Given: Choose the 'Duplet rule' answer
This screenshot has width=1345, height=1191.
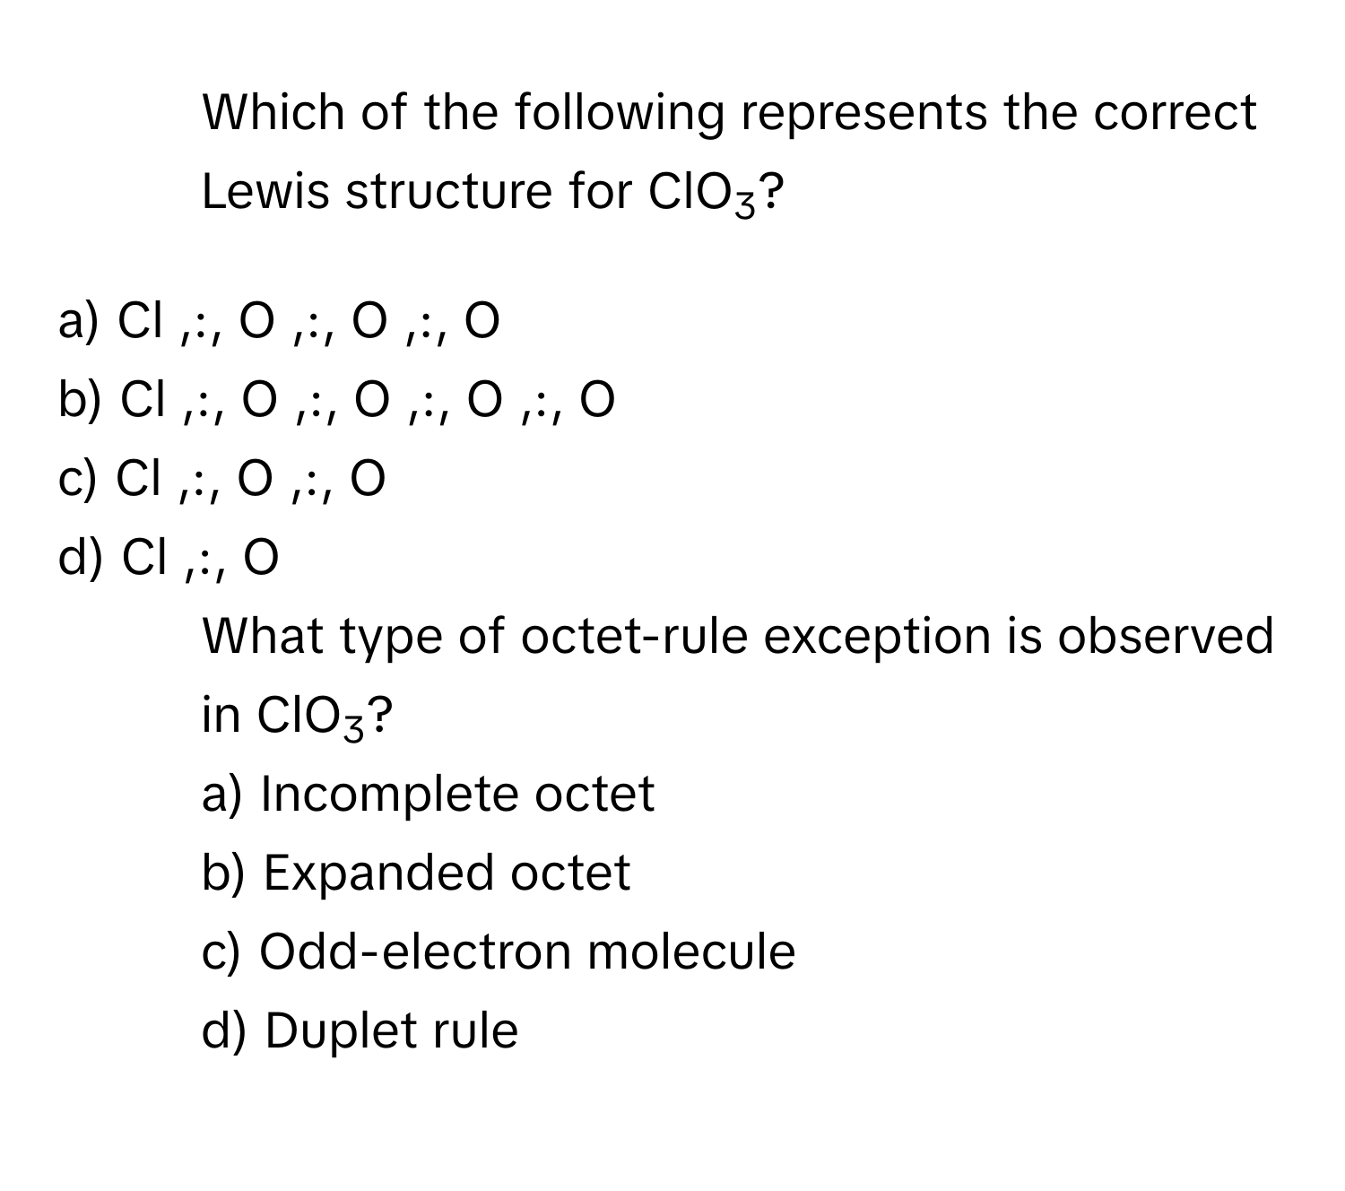Looking at the screenshot, I should [x=360, y=1030].
